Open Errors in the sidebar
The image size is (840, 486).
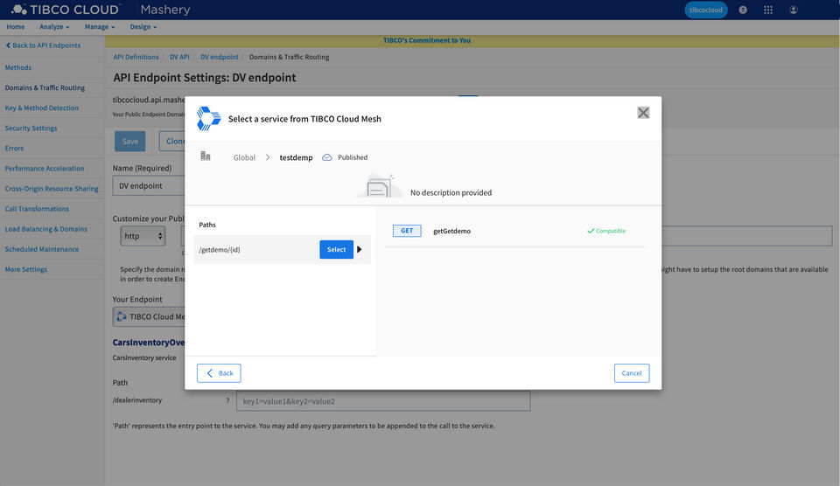tap(15, 149)
